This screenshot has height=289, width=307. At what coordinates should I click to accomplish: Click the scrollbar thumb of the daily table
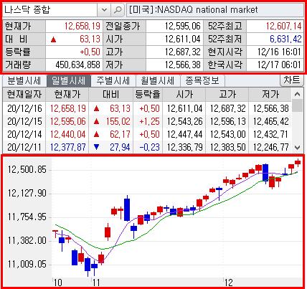click(298, 105)
